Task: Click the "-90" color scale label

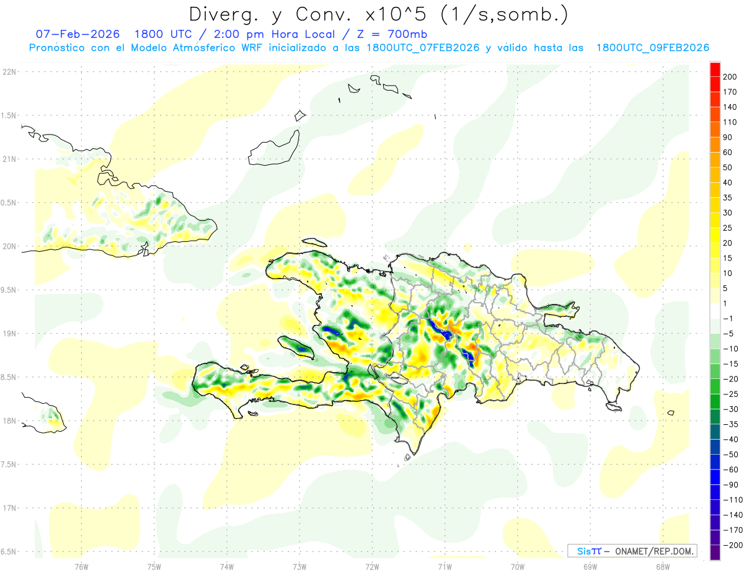Action: (731, 484)
